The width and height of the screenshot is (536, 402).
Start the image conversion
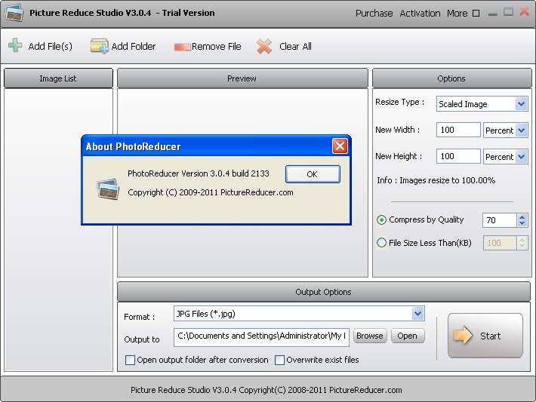tap(485, 336)
